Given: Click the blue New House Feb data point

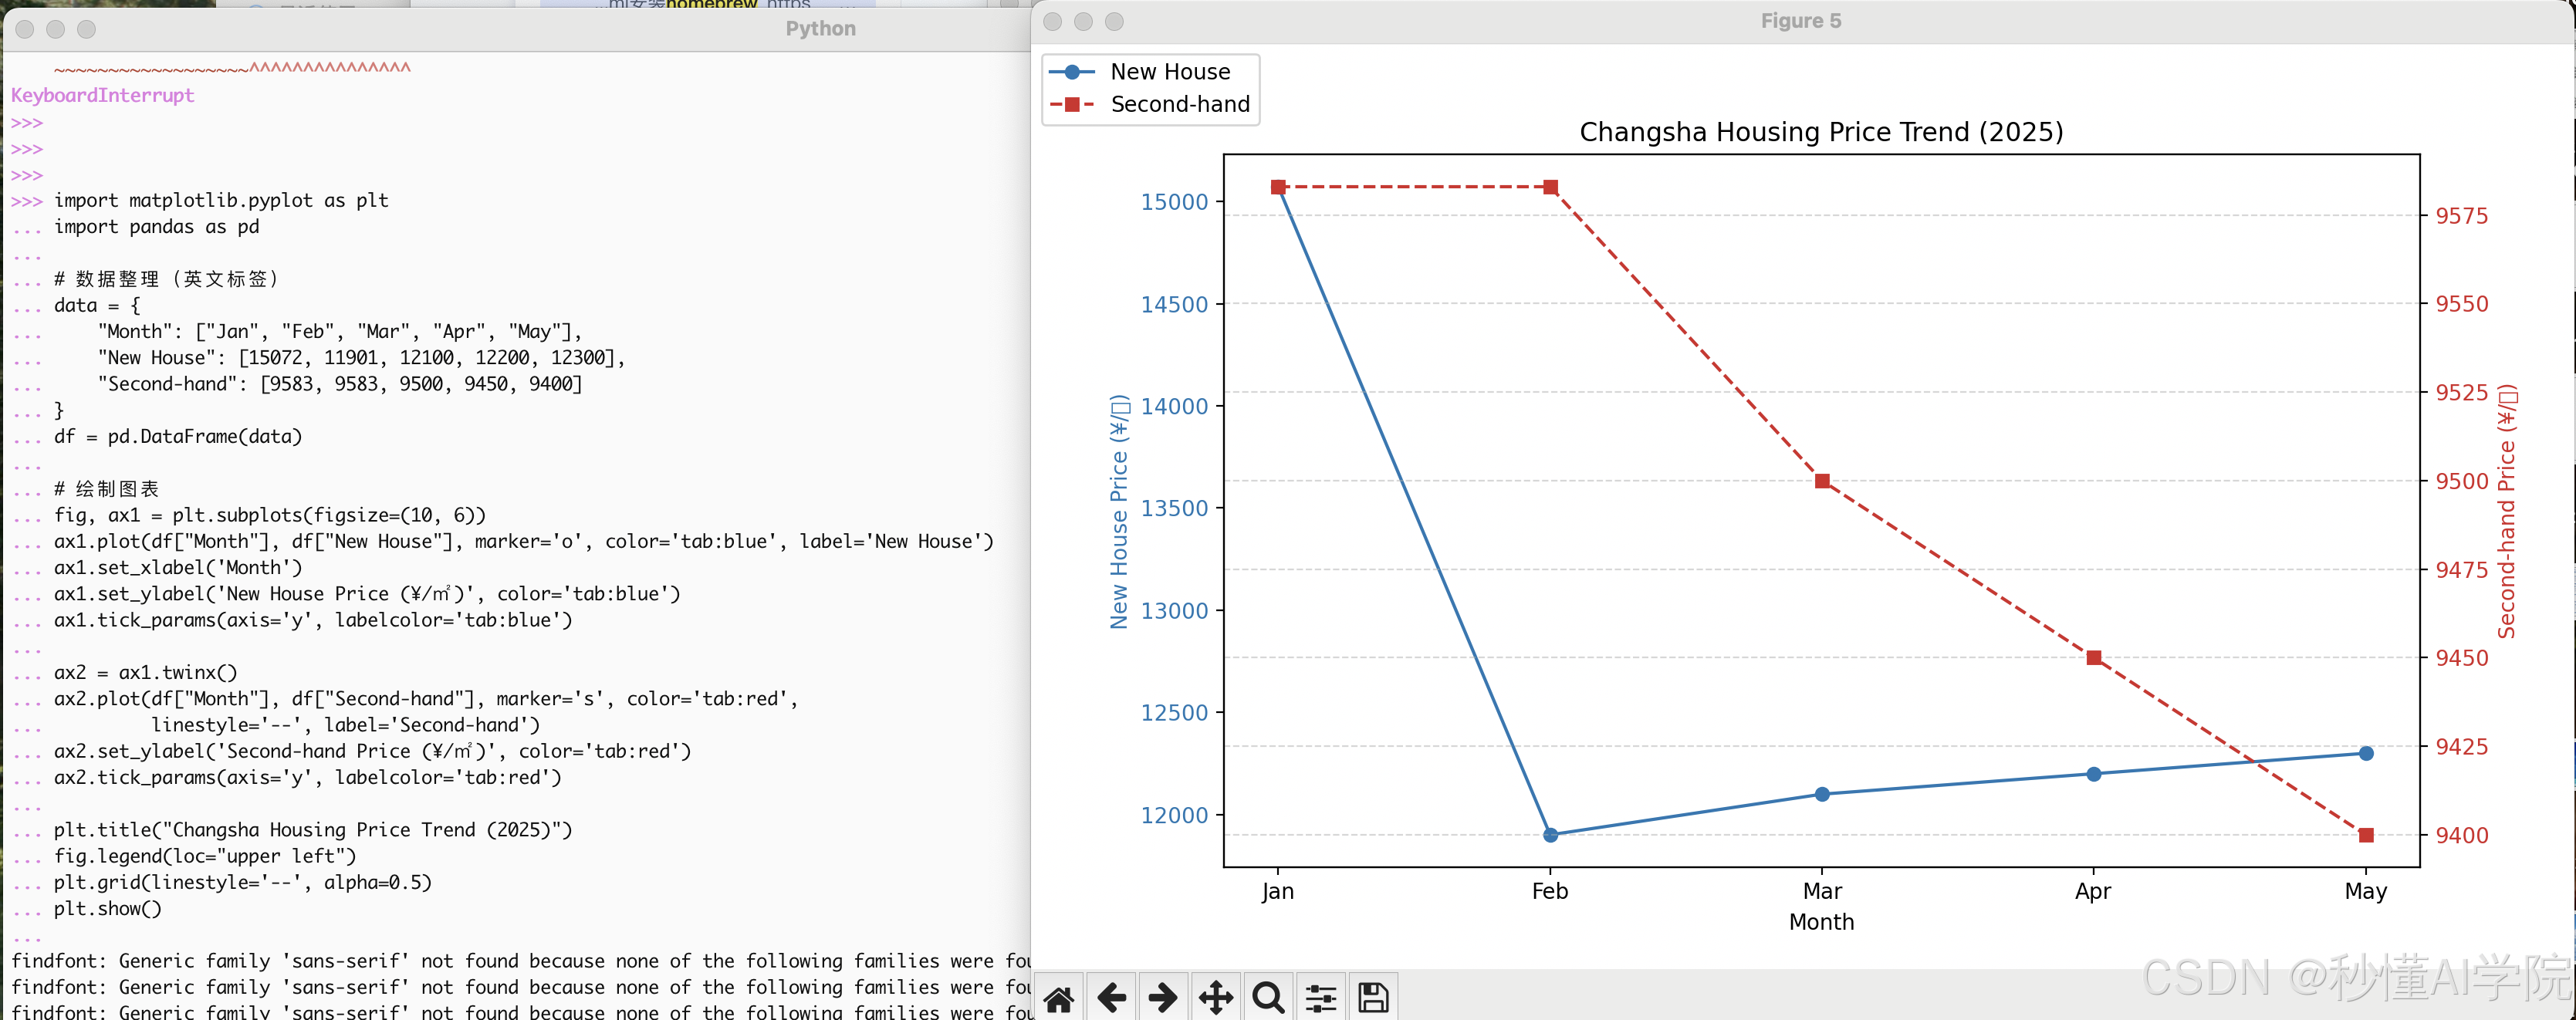Looking at the screenshot, I should [x=1550, y=835].
